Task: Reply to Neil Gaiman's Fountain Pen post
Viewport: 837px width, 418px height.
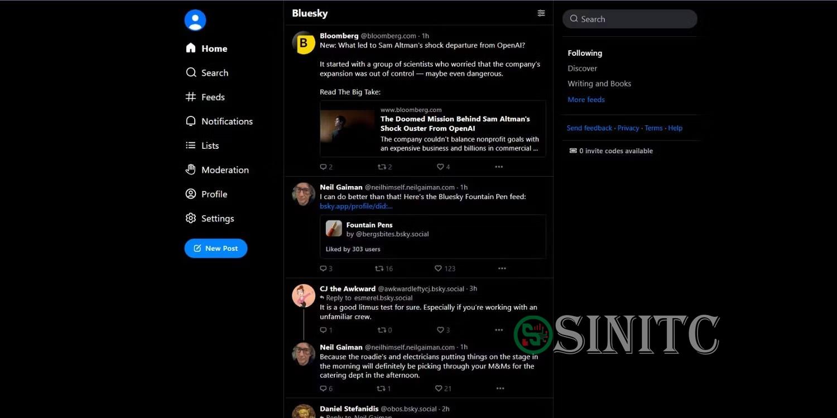Action: coord(326,268)
